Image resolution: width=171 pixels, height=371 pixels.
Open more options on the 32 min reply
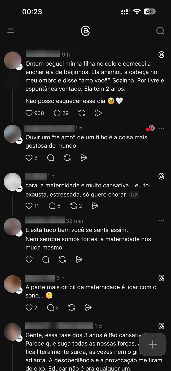point(161,221)
